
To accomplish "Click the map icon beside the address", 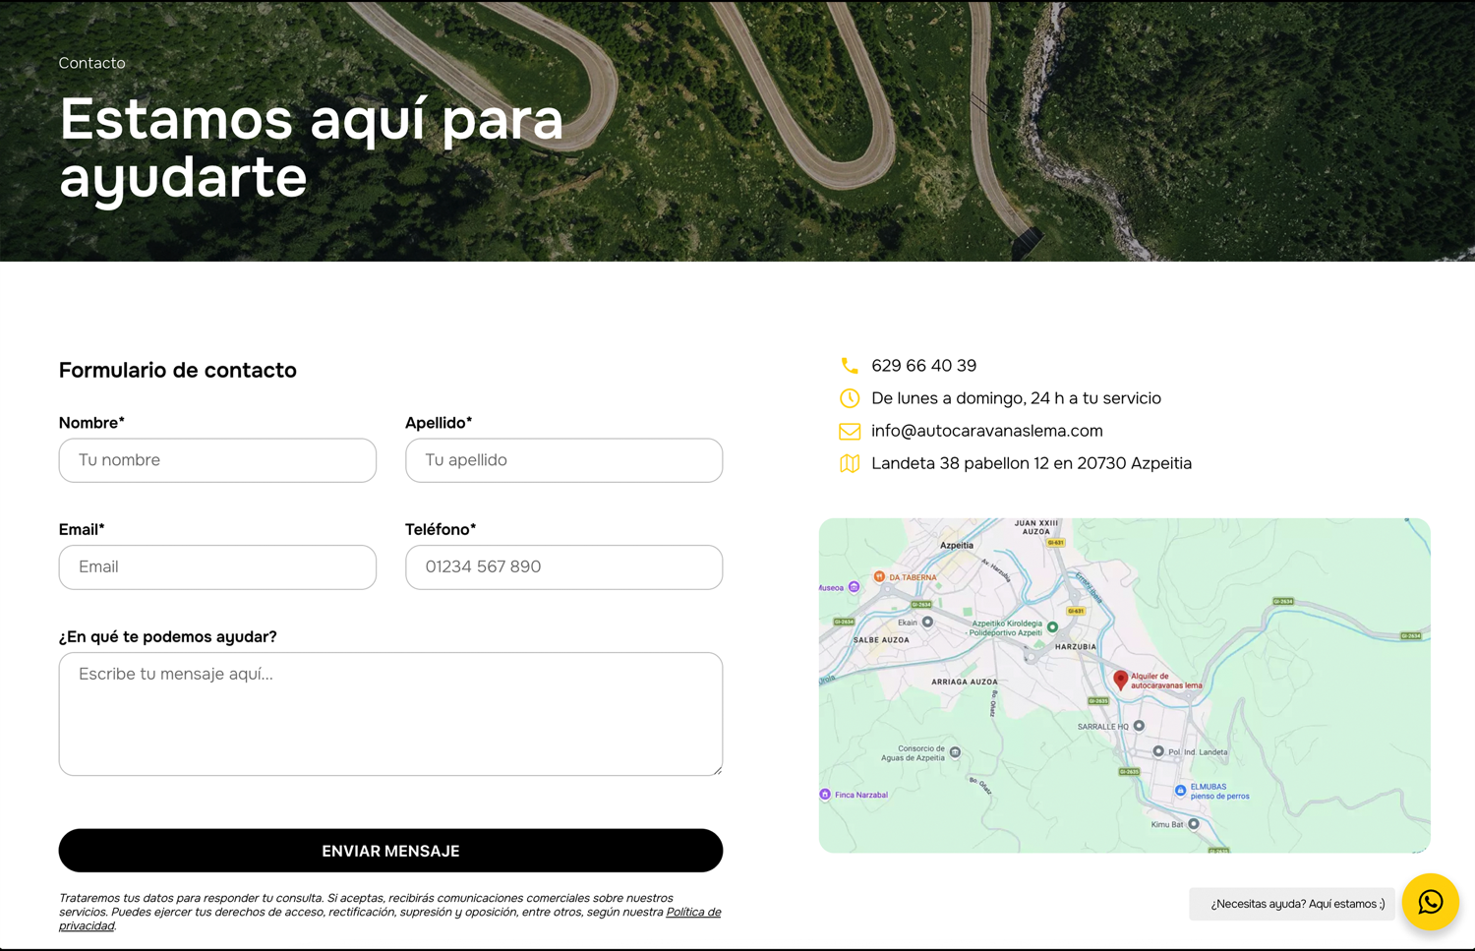I will point(850,463).
